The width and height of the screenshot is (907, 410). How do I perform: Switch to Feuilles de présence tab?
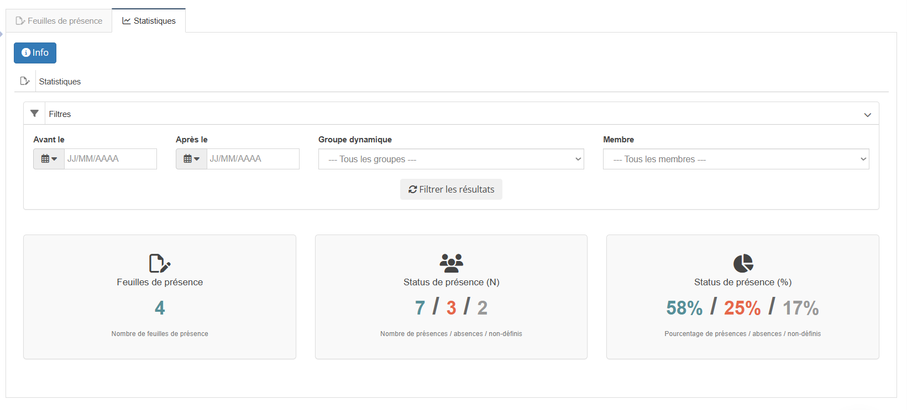(59, 21)
